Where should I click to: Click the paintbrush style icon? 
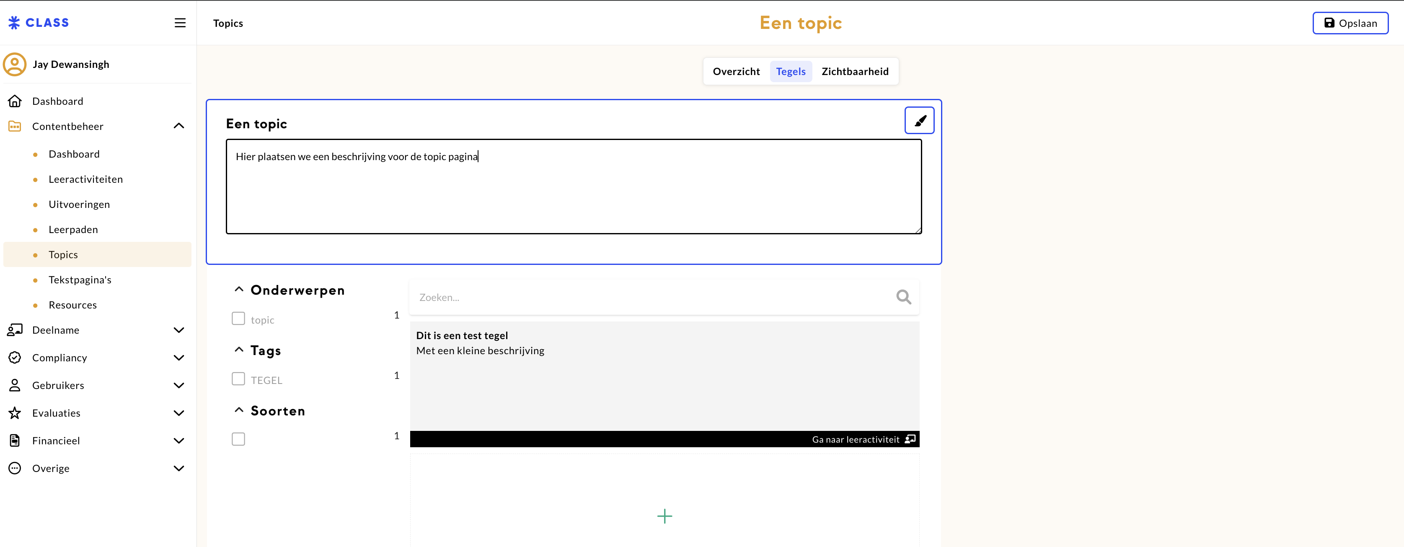(x=919, y=121)
